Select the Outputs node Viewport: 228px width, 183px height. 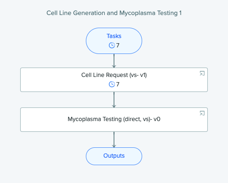[114, 156]
